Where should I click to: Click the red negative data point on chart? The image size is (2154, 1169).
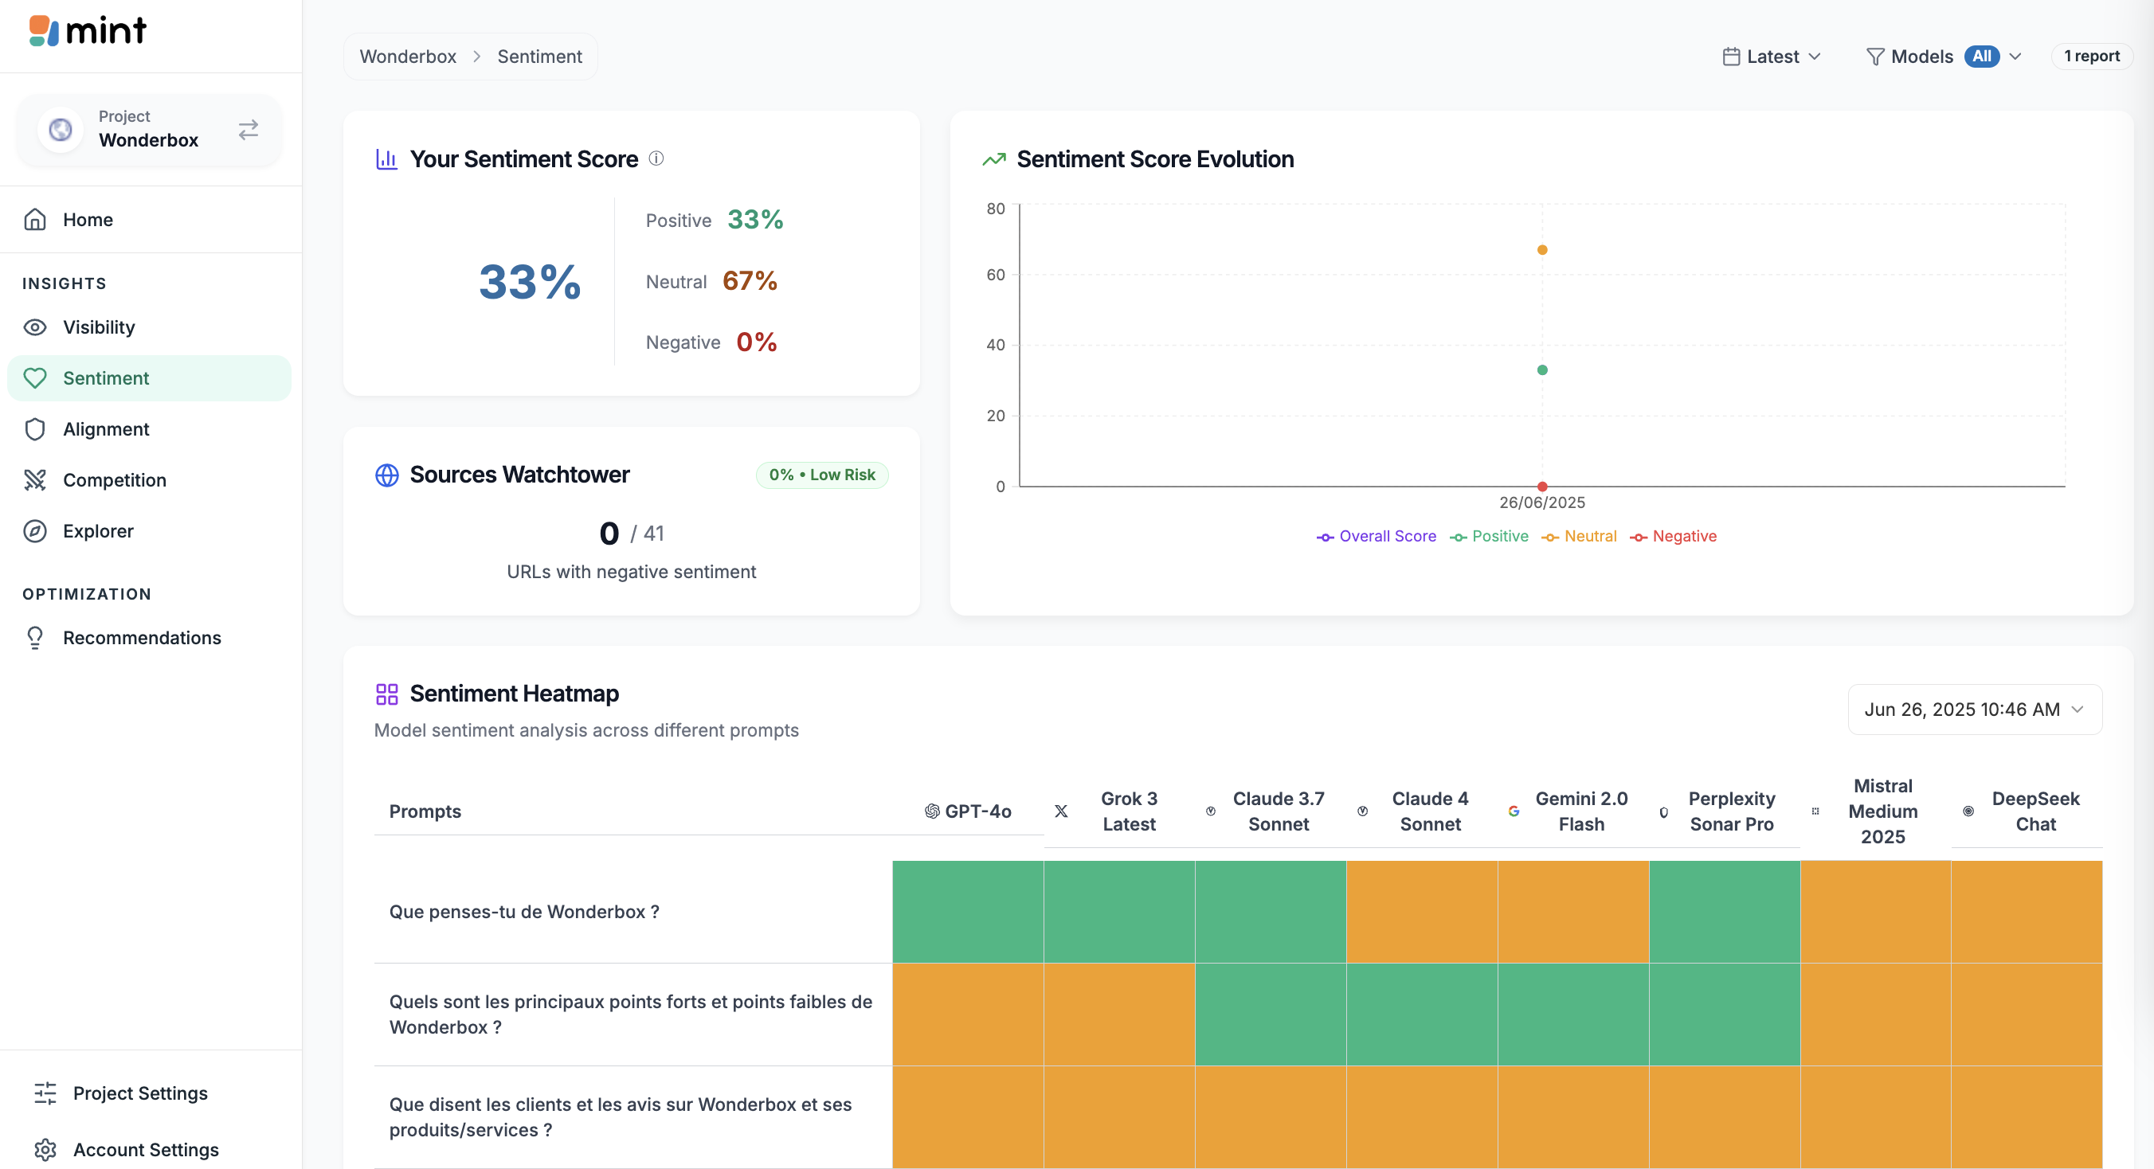coord(1542,487)
